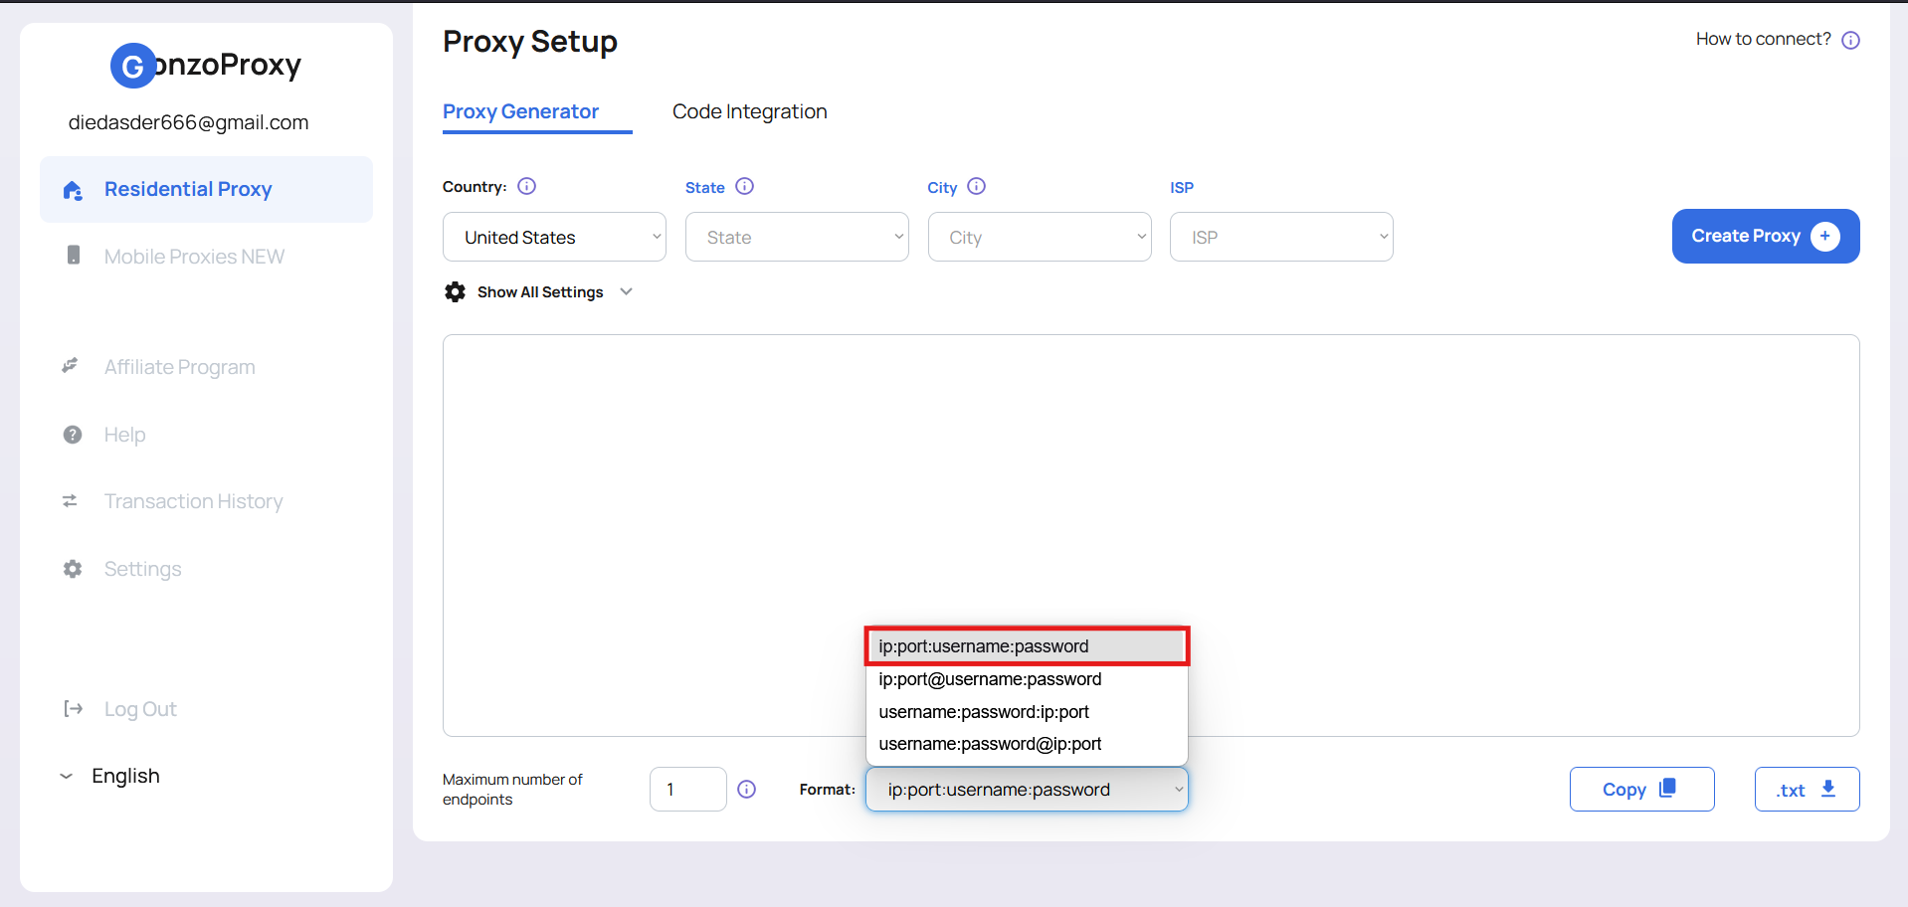Expand the ISP dropdown
This screenshot has width=1908, height=907.
click(1281, 237)
